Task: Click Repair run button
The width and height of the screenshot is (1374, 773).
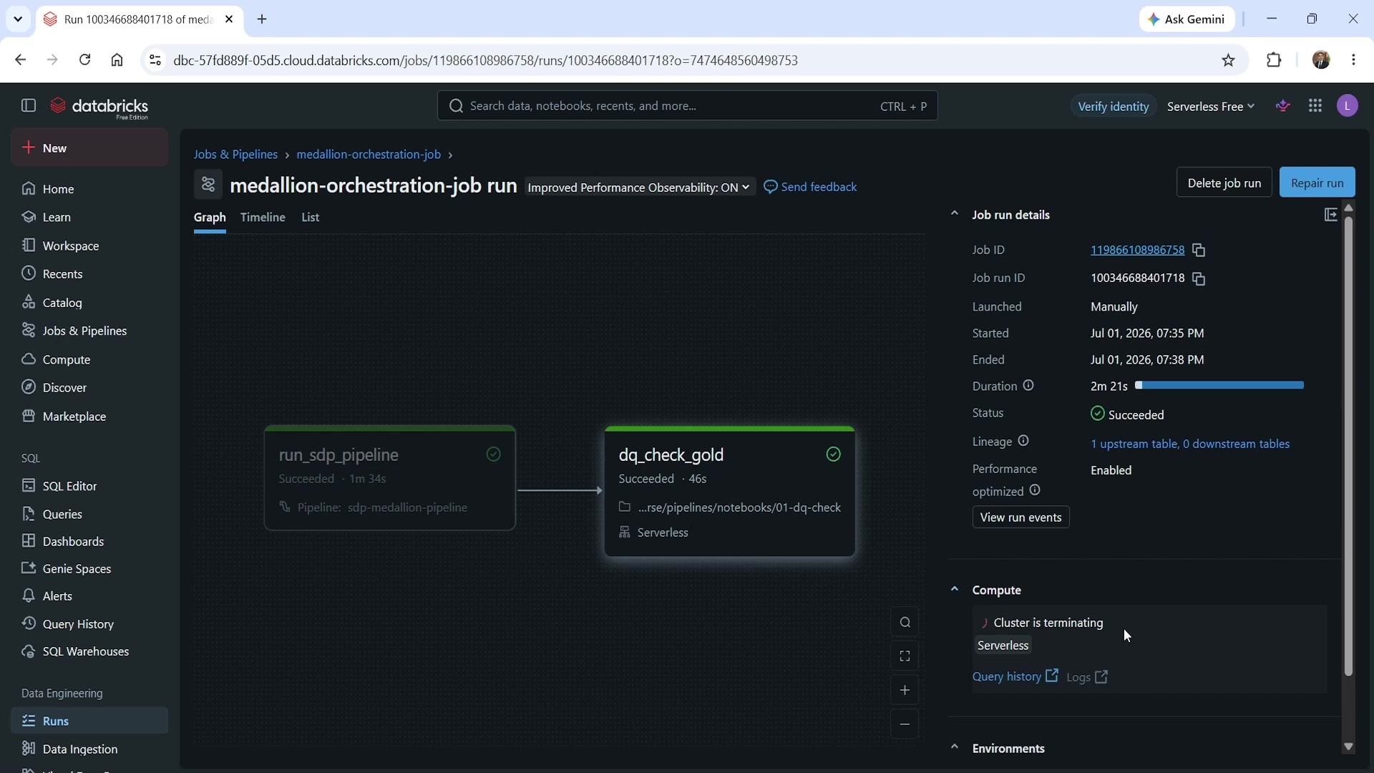Action: [1317, 183]
